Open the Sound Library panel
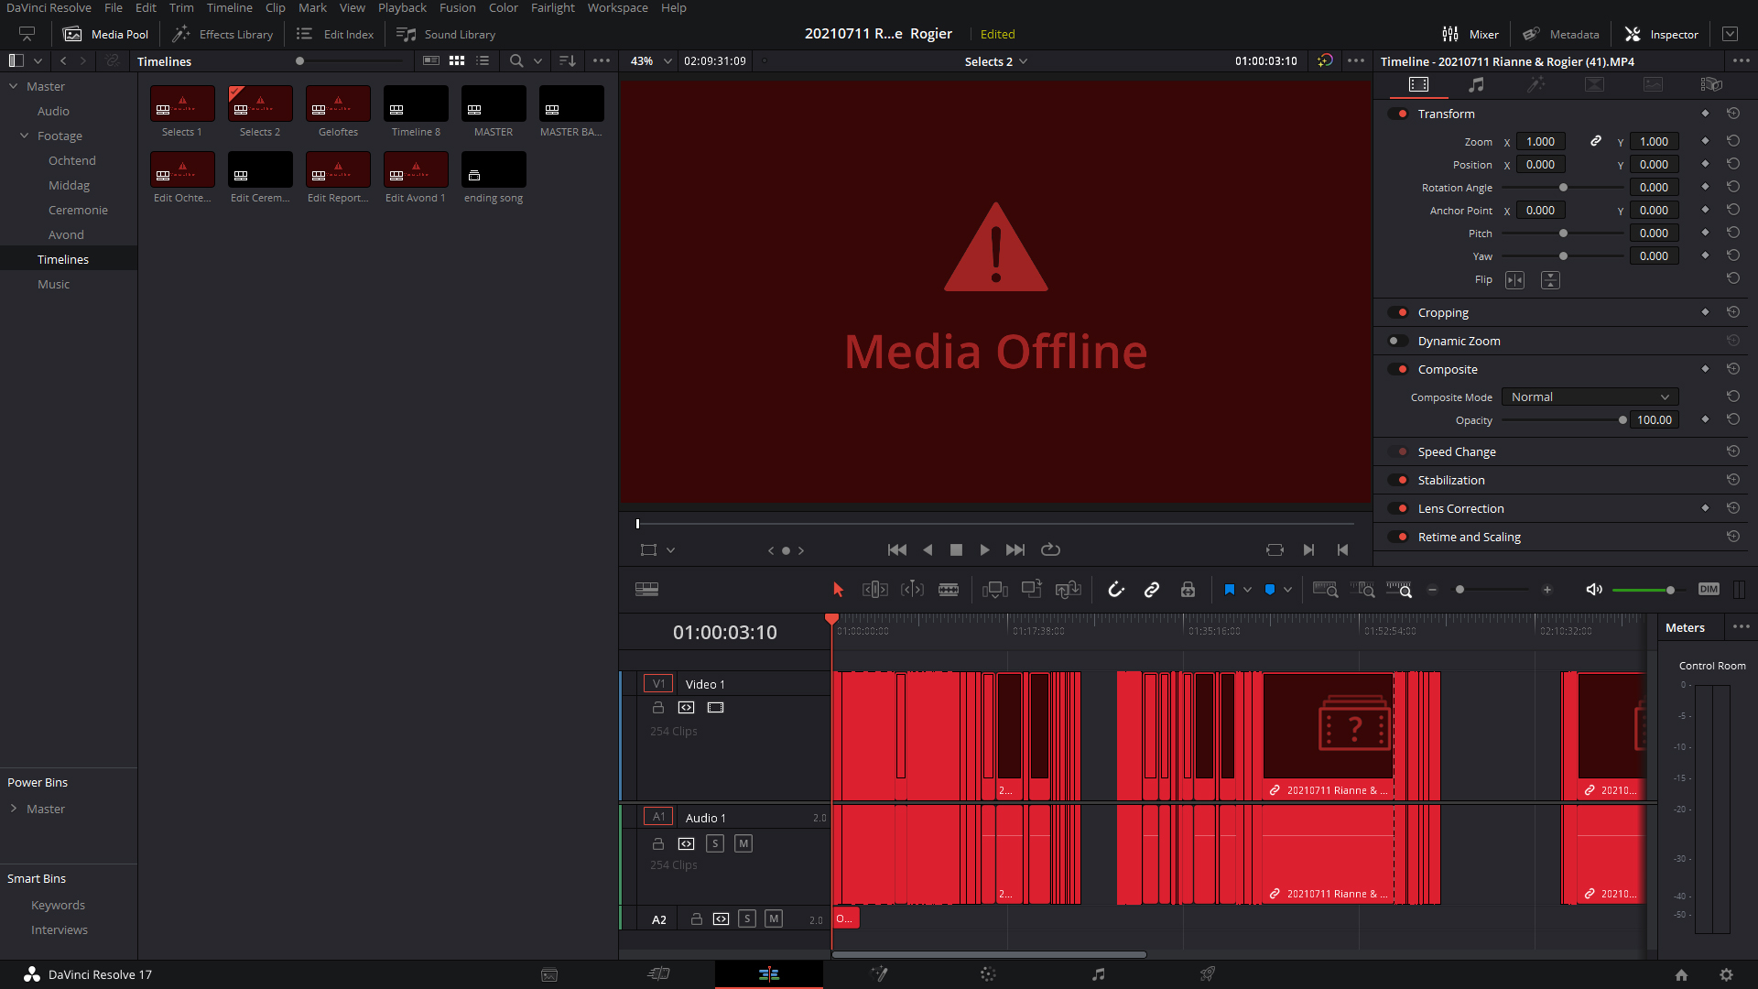This screenshot has height=989, width=1758. point(446,34)
